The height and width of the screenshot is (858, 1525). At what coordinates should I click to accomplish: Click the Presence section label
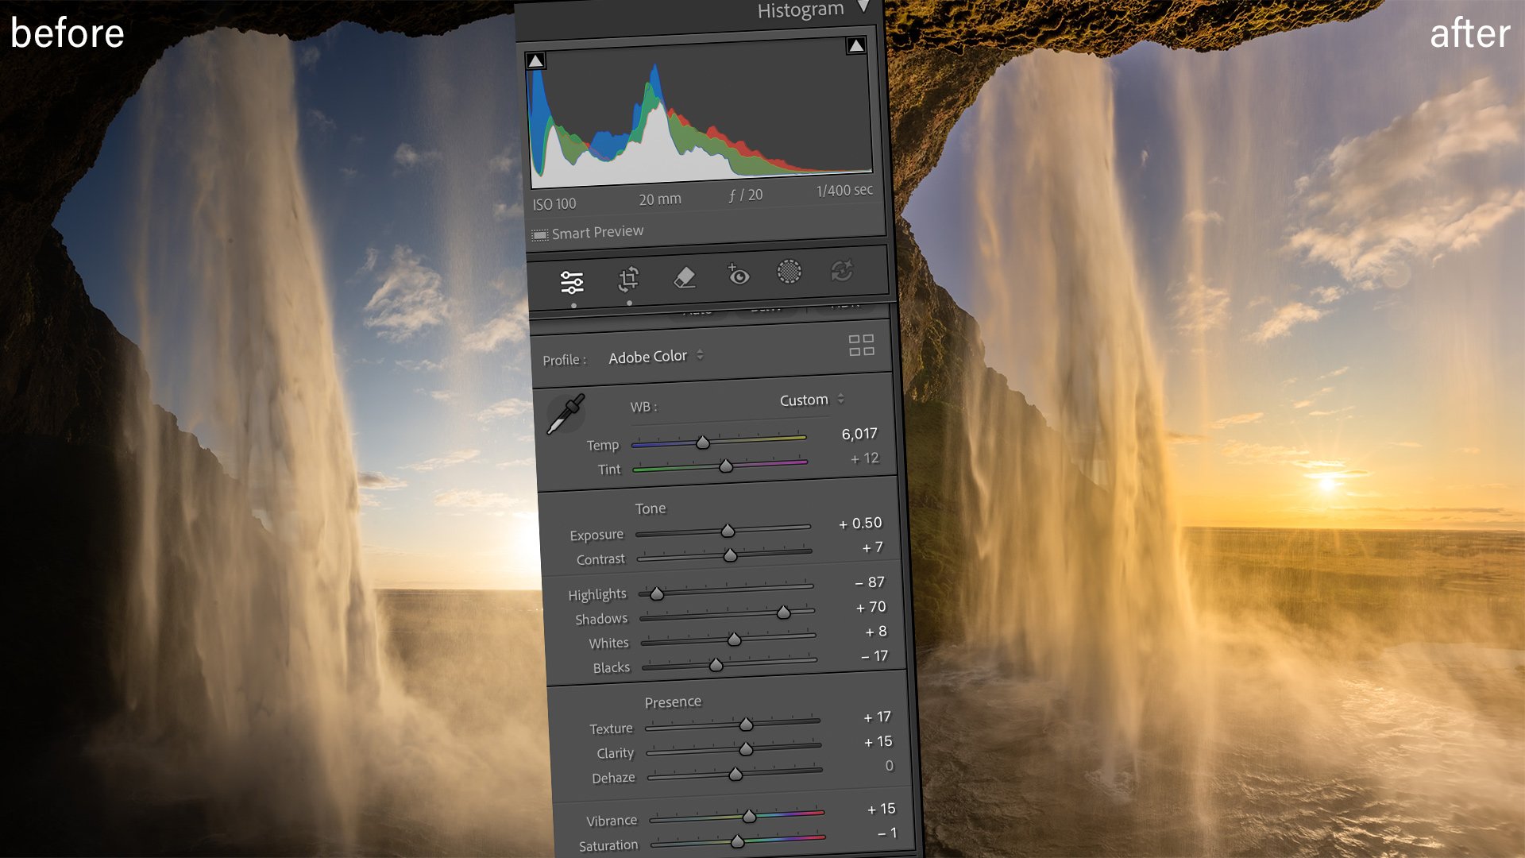coord(673,702)
